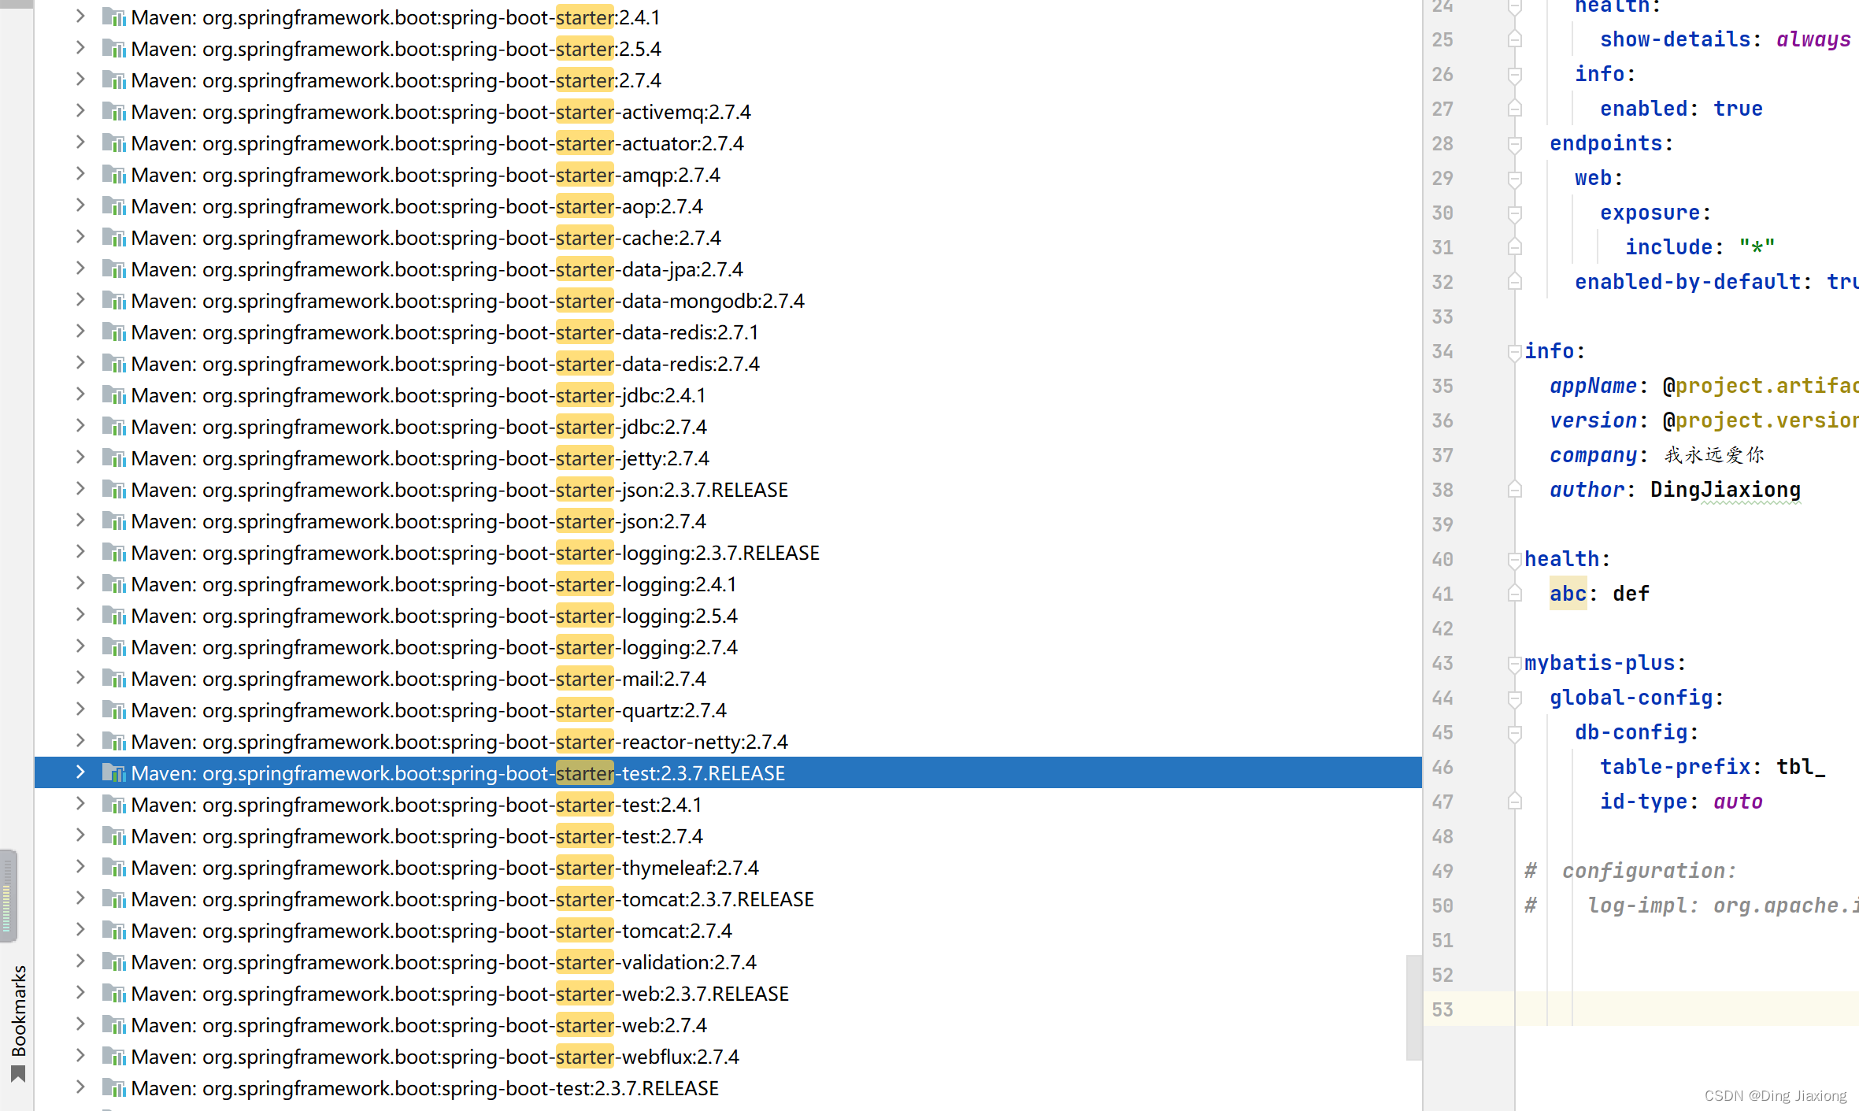Fold the health block at line 40

click(1514, 560)
